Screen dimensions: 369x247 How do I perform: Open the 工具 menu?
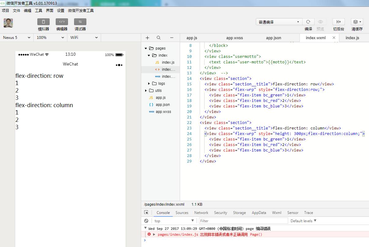click(39, 10)
